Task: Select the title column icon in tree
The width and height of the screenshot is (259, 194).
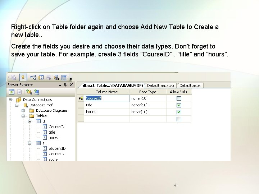Action: [45, 132]
